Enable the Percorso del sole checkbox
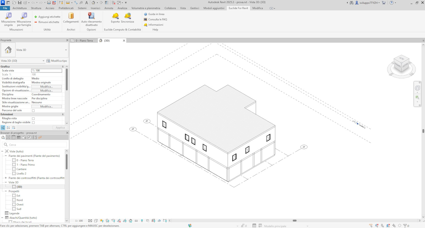Viewport: 425px width, 228px height. (33, 111)
